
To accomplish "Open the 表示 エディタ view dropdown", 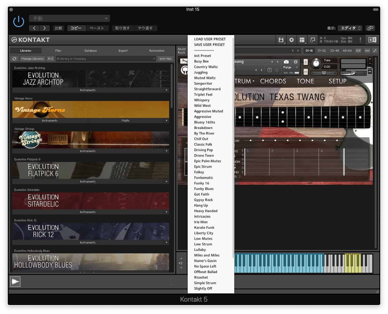I will (x=350, y=28).
